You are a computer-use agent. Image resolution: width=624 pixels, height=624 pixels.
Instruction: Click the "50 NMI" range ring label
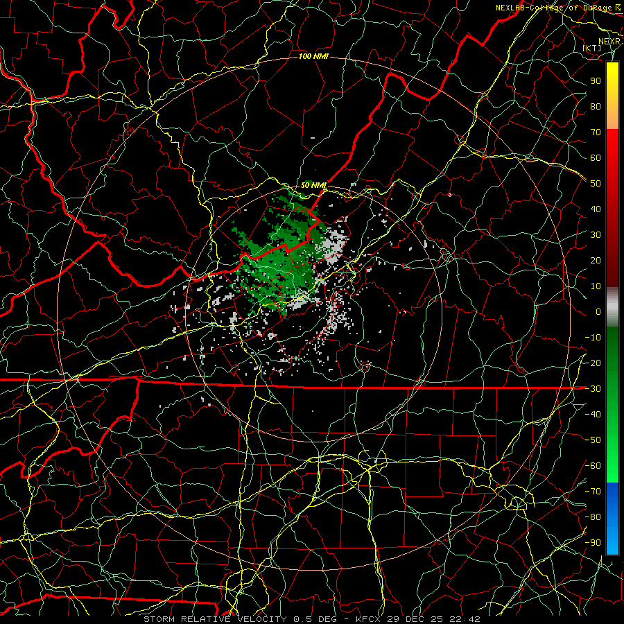[x=313, y=185]
